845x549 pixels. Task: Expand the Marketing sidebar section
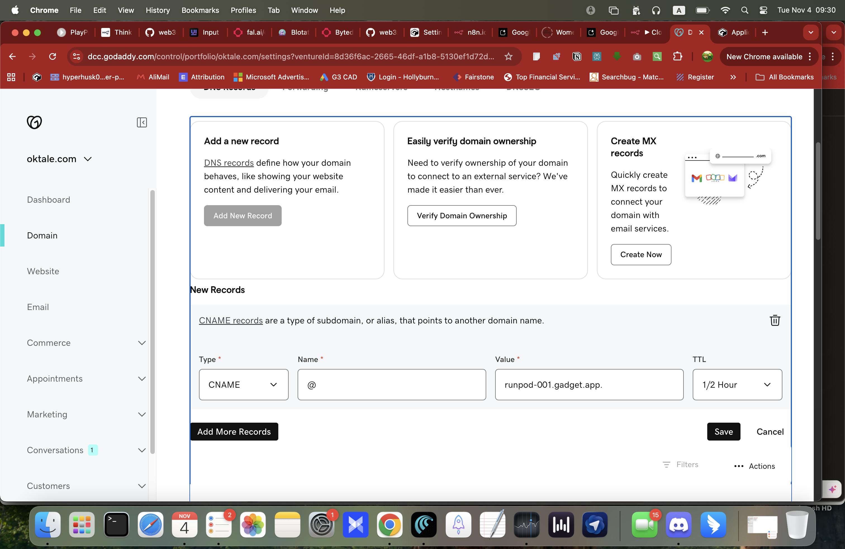pyautogui.click(x=142, y=415)
